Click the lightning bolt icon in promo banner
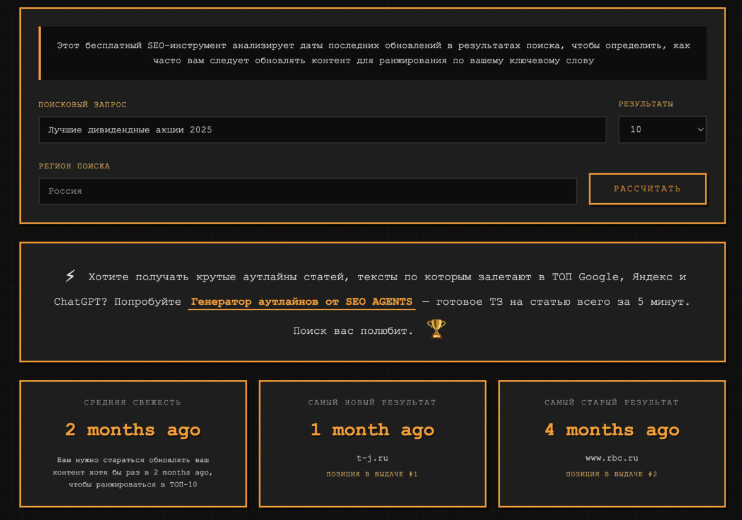Viewport: 742px width, 520px height. pos(70,276)
